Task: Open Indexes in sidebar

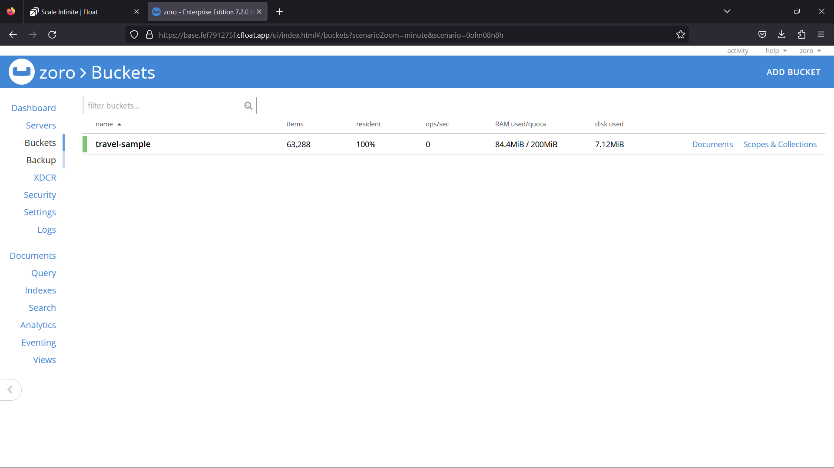Action: pyautogui.click(x=40, y=290)
